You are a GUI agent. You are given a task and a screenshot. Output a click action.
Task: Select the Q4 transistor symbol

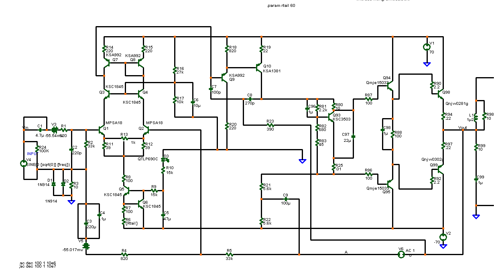click(x=141, y=94)
